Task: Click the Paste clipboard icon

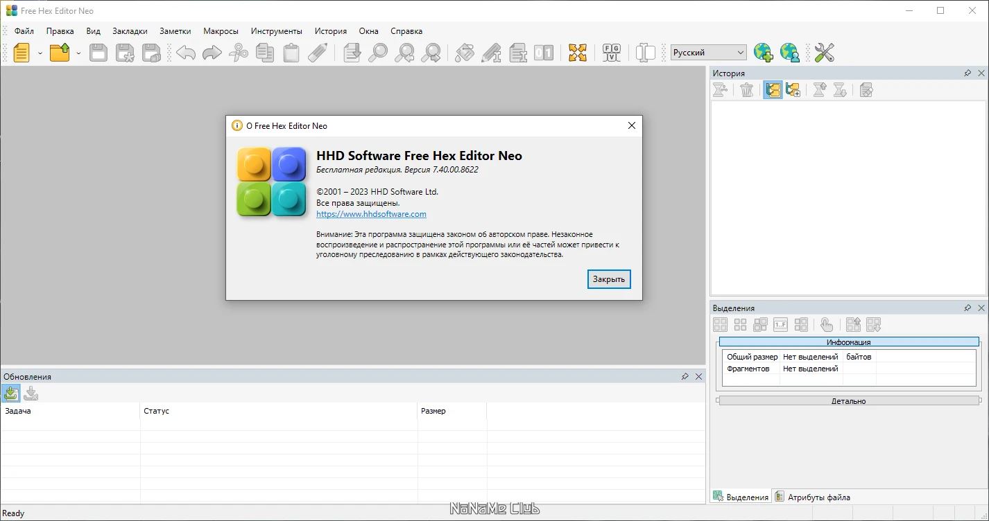Action: pos(291,53)
